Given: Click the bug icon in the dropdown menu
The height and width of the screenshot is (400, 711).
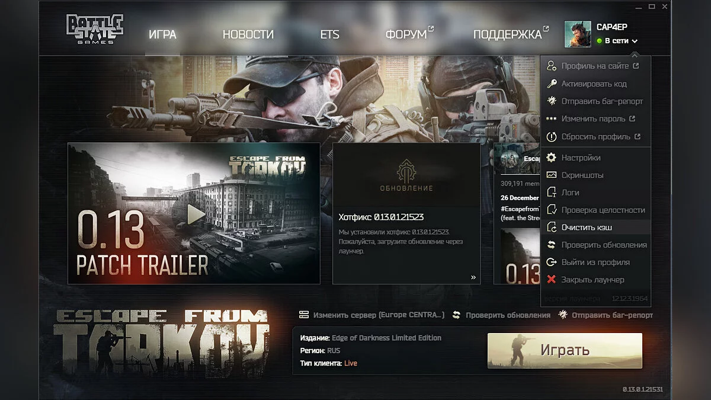Looking at the screenshot, I should [x=552, y=101].
